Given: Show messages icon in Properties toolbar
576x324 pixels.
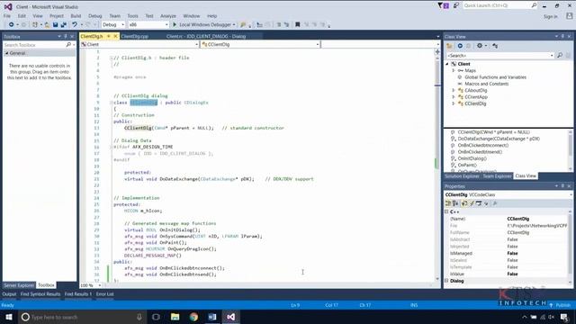Looking at the screenshot, I should [479, 203].
